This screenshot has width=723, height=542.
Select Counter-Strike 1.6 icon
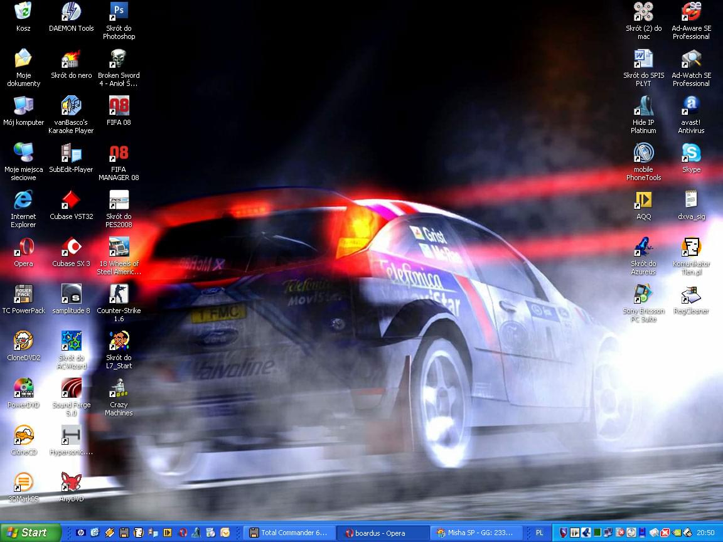point(119,303)
